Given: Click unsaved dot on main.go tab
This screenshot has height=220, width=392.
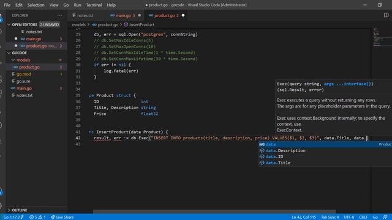Looking at the screenshot, I should click(140, 15).
